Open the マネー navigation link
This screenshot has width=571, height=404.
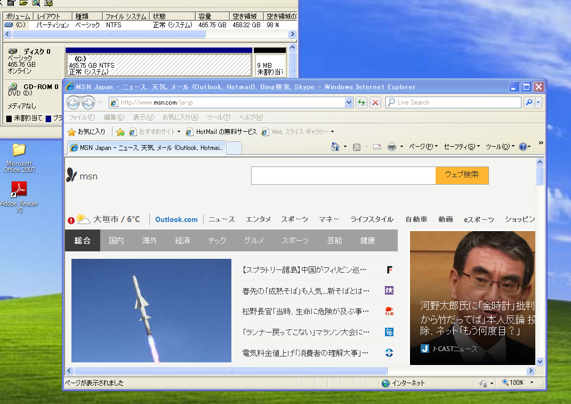coord(329,219)
